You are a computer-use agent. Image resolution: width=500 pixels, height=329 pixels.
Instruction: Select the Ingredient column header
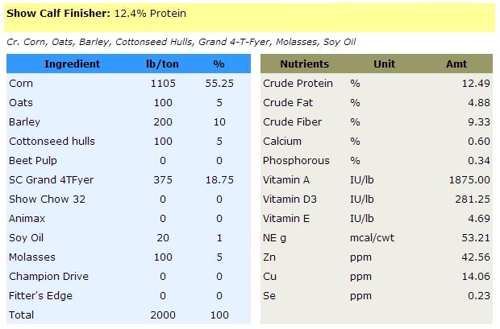73,64
